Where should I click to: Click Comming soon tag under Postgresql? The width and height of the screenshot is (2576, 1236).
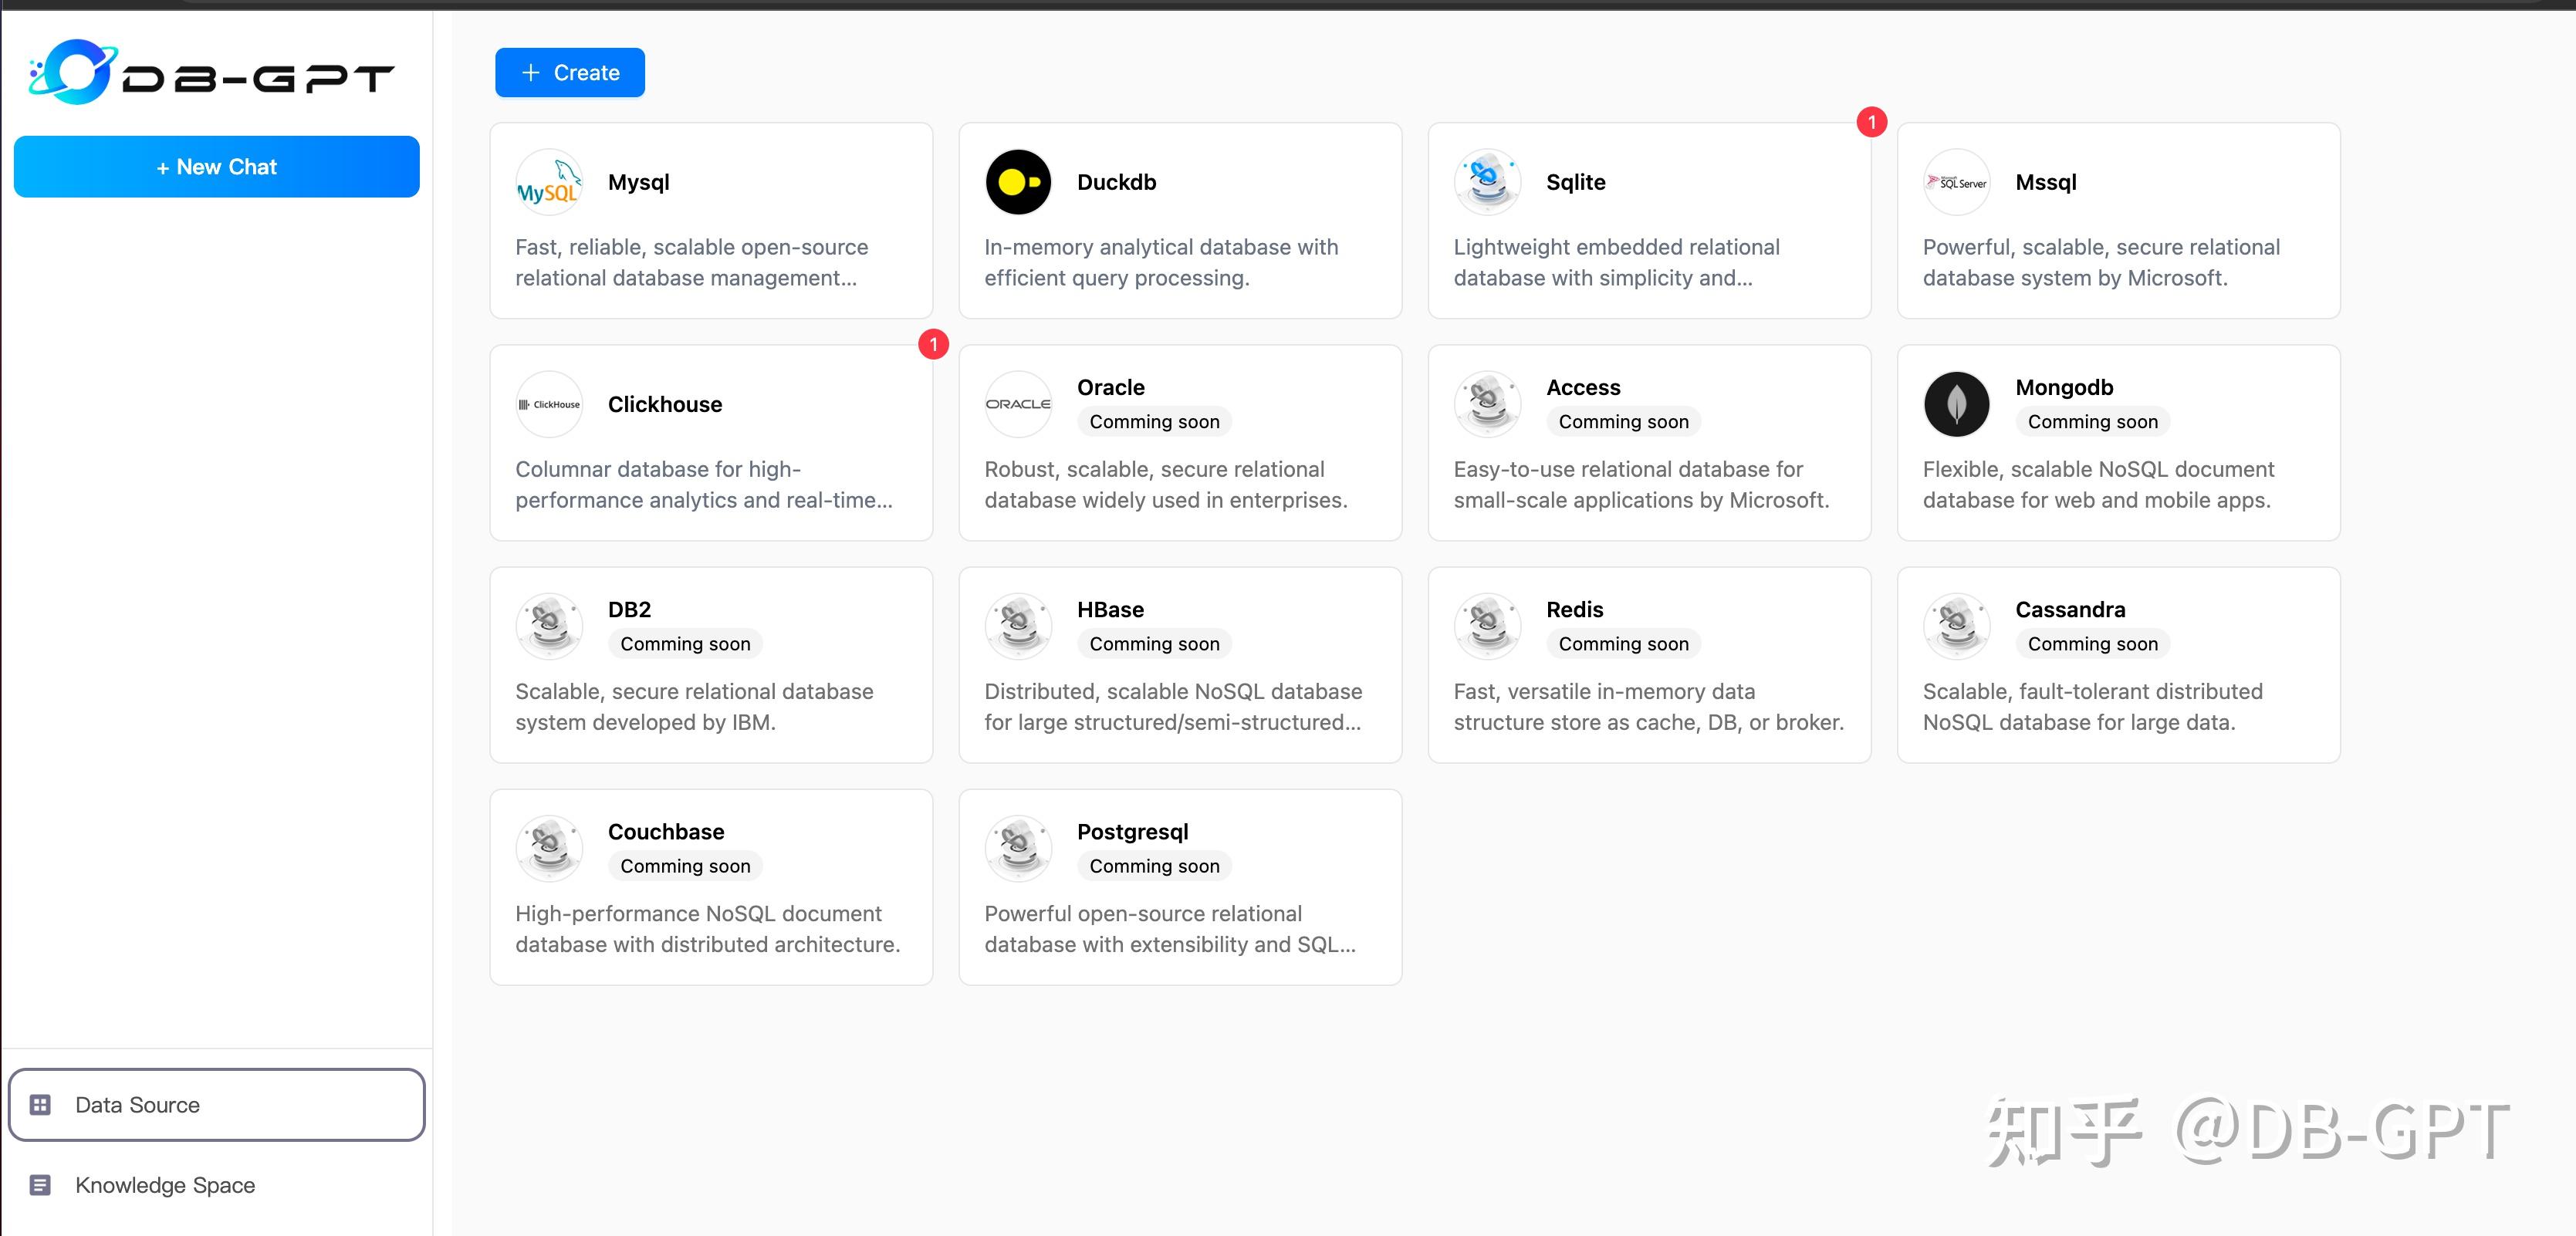tap(1154, 866)
